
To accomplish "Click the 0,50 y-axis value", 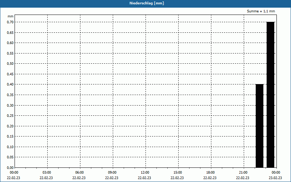I will tap(10, 64).
